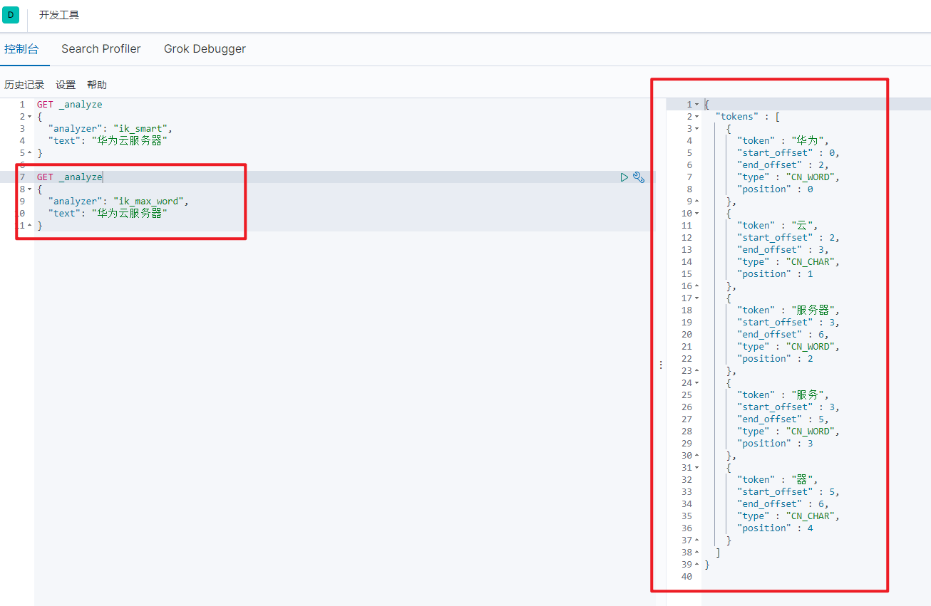Click the green D space avatar icon
The height and width of the screenshot is (606, 931).
tap(11, 15)
